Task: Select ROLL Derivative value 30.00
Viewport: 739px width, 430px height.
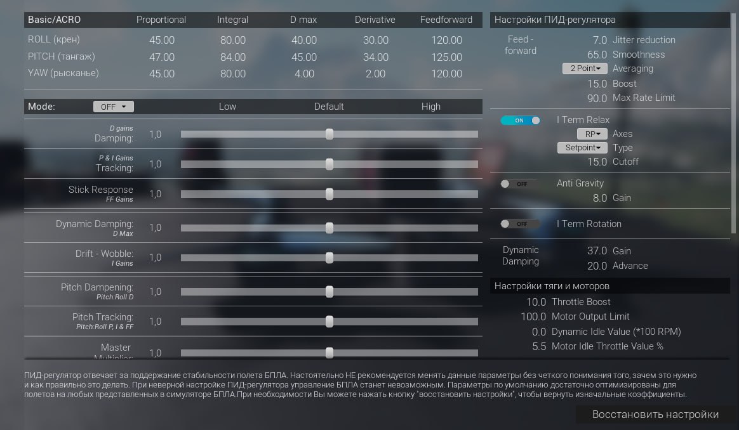Action: [x=376, y=40]
